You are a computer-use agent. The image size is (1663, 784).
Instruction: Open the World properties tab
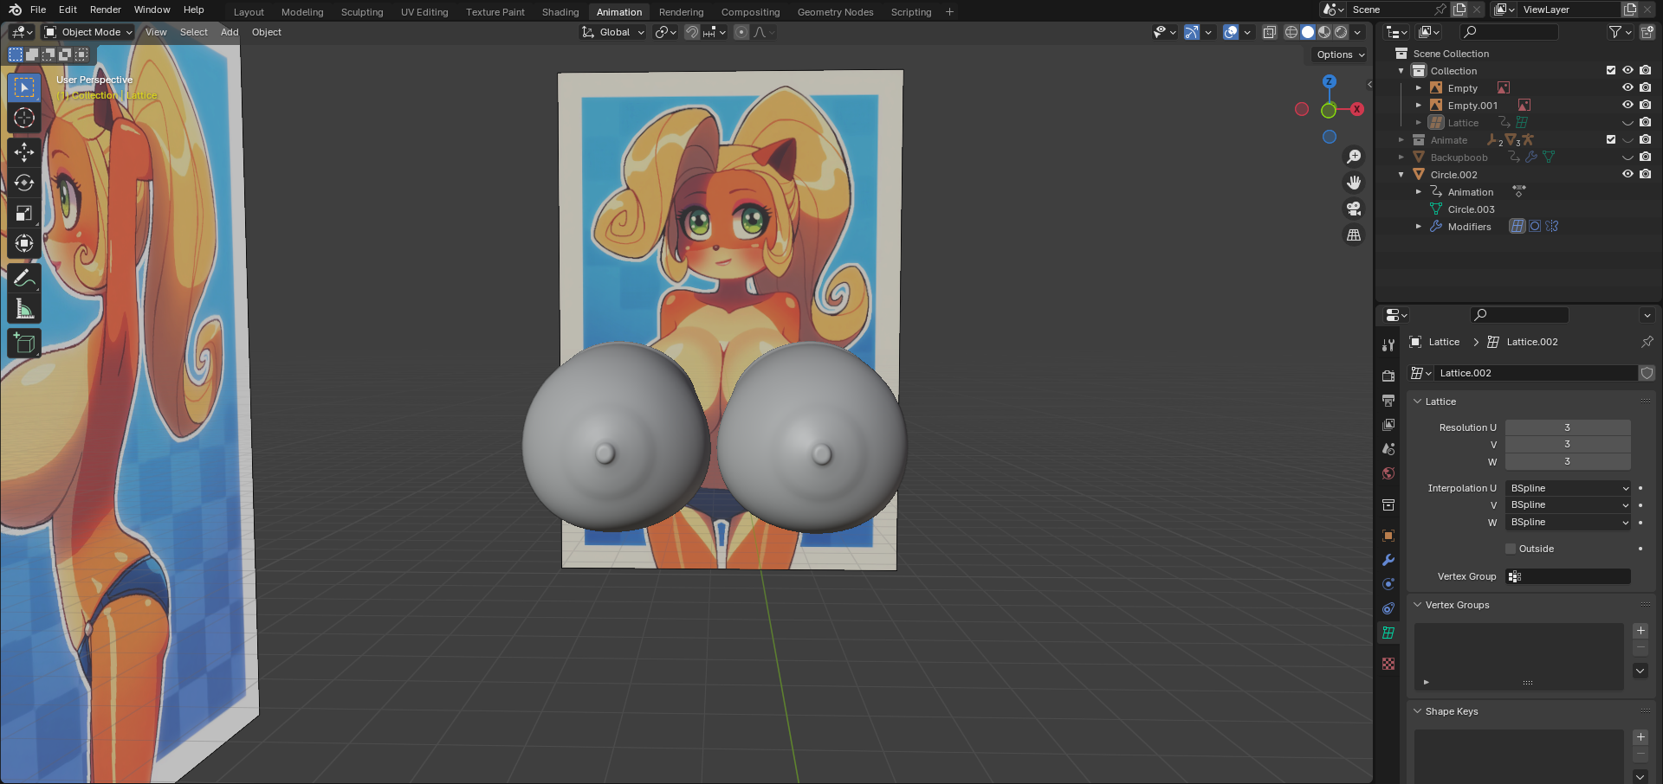(1388, 473)
